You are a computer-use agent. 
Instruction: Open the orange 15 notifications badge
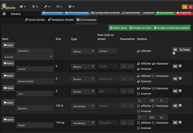(185, 7)
